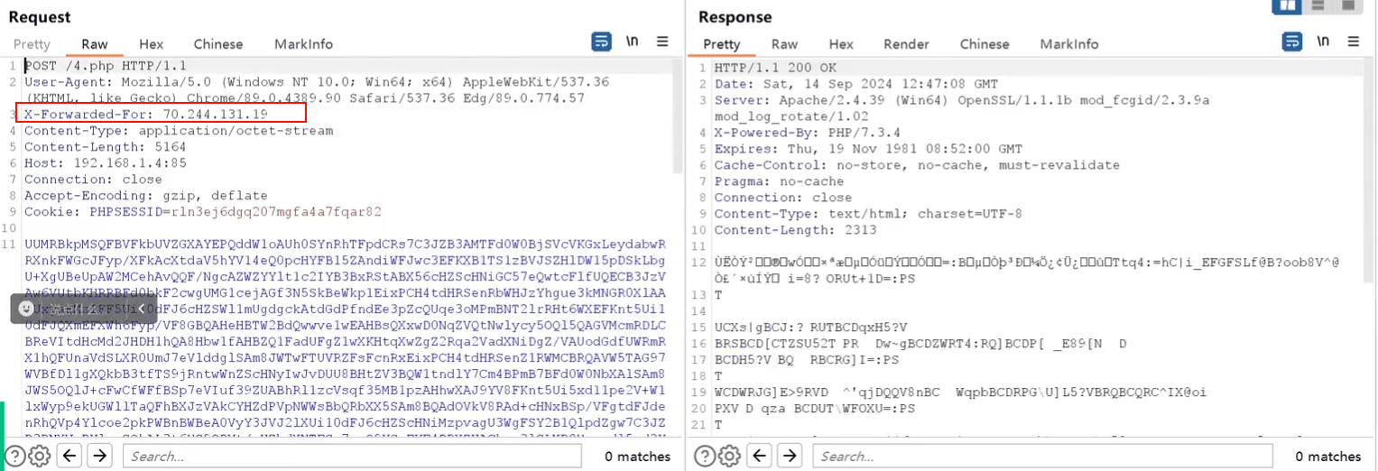This screenshot has width=1378, height=471.
Task: Open search help icon in Response panel
Action: point(706,456)
